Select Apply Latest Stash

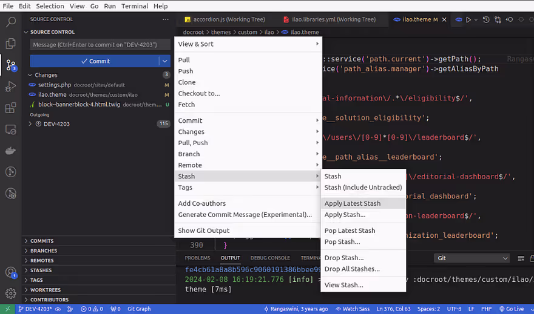(x=363, y=203)
